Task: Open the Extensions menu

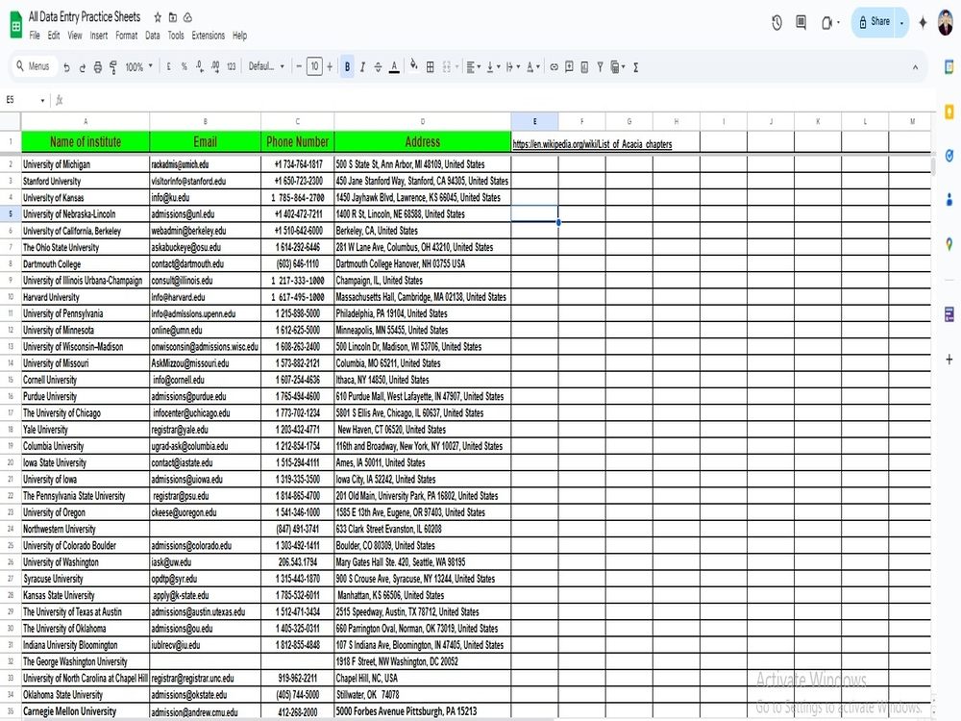Action: pyautogui.click(x=209, y=36)
